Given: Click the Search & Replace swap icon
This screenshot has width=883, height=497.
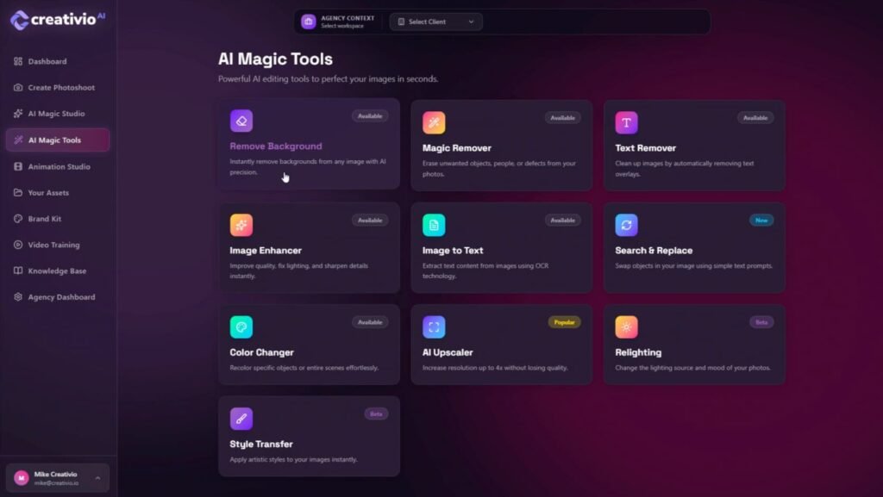Looking at the screenshot, I should click(626, 226).
